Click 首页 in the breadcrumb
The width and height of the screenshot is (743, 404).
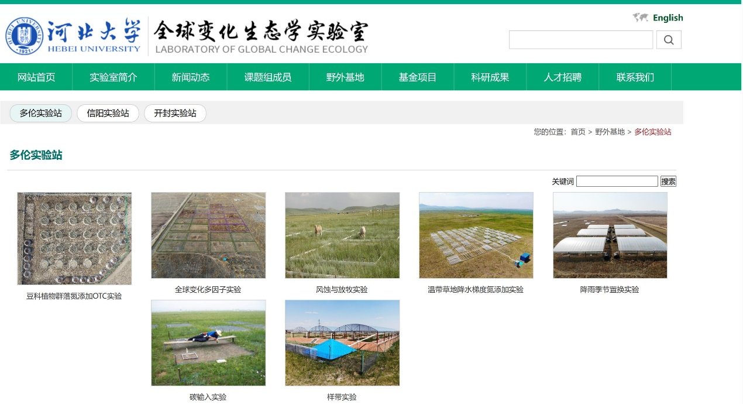coord(578,132)
